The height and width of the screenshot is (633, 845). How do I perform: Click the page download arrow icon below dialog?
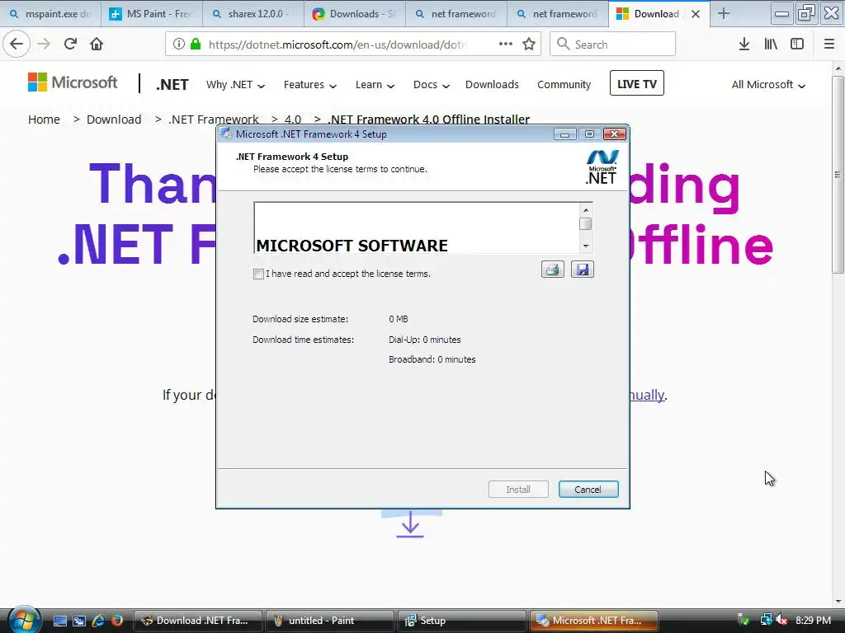click(410, 524)
